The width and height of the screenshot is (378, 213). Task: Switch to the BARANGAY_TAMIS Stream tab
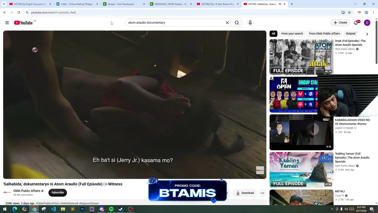pyautogui.click(x=171, y=4)
